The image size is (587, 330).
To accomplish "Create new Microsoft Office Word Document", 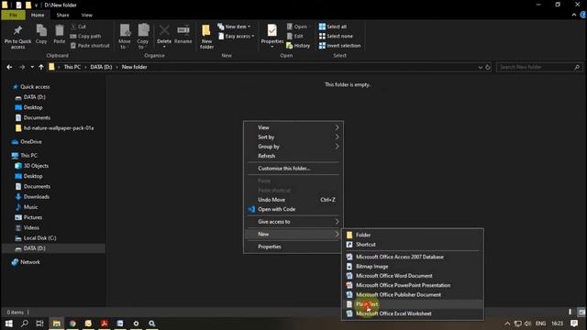I will click(x=413, y=276).
